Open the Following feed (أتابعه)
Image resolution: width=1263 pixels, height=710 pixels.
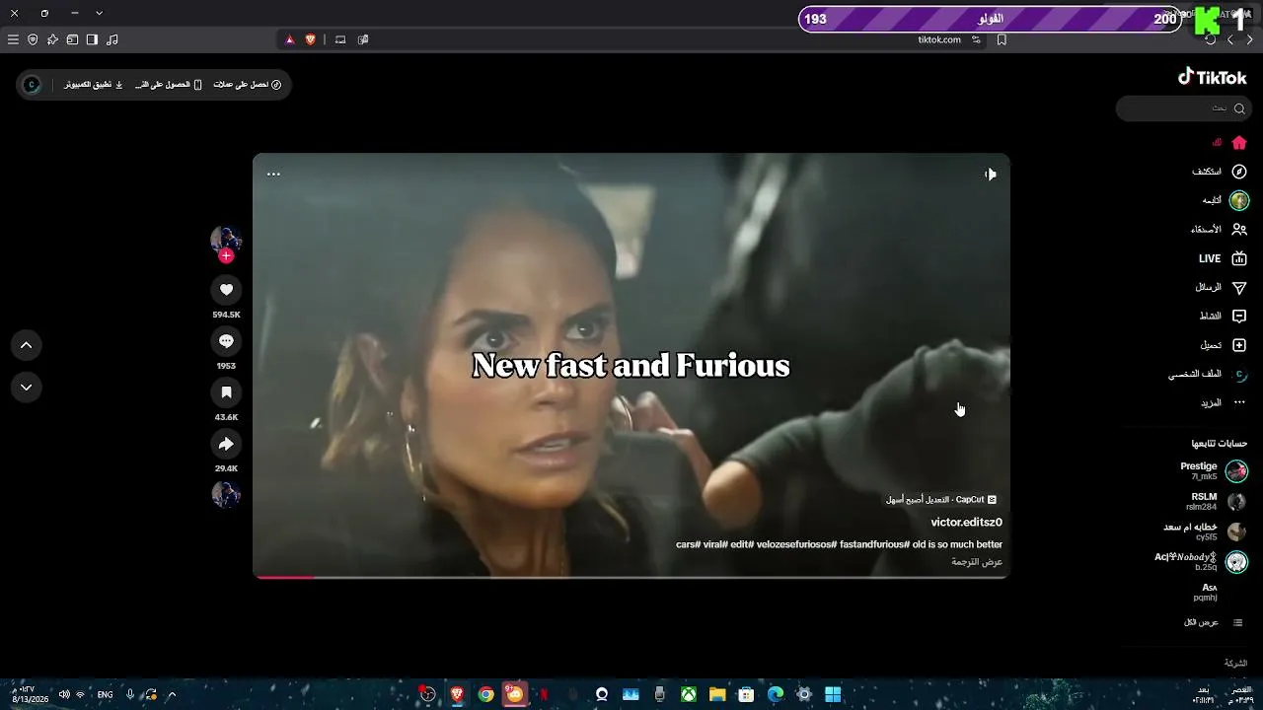(x=1226, y=200)
